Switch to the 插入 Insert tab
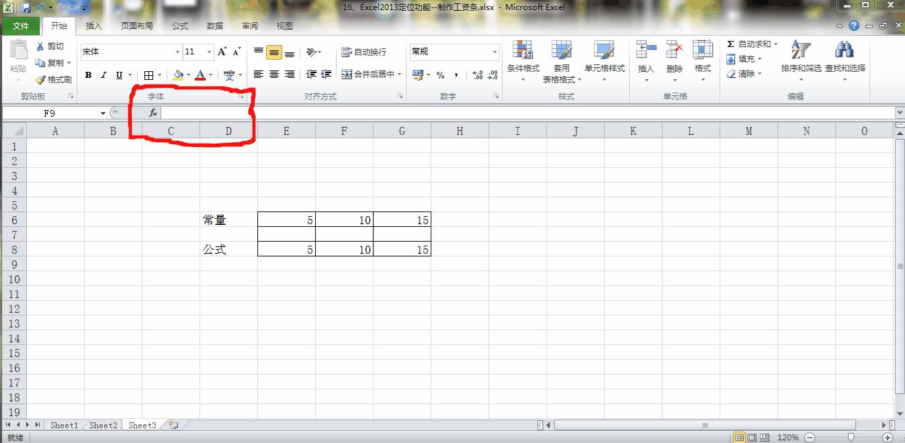This screenshot has height=443, width=905. tap(94, 26)
